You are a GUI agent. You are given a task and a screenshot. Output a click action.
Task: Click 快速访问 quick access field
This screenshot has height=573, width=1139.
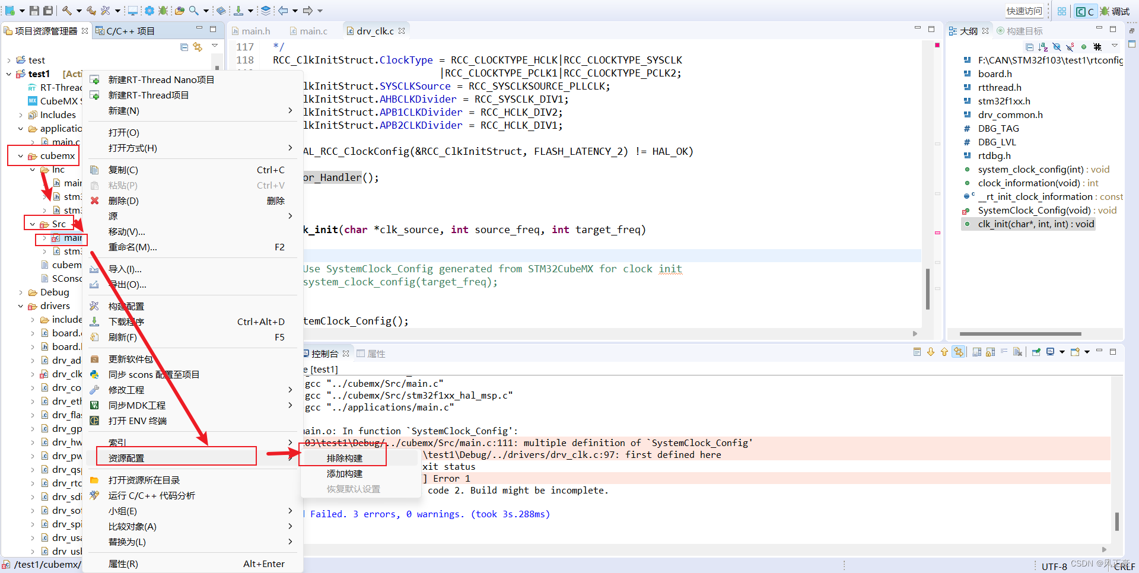pos(1025,11)
